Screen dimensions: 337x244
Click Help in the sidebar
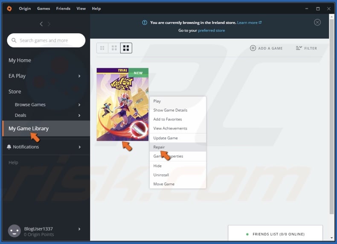pos(13,162)
